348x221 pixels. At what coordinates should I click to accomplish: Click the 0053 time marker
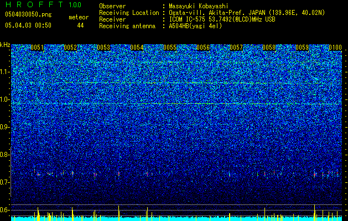tap(103, 48)
